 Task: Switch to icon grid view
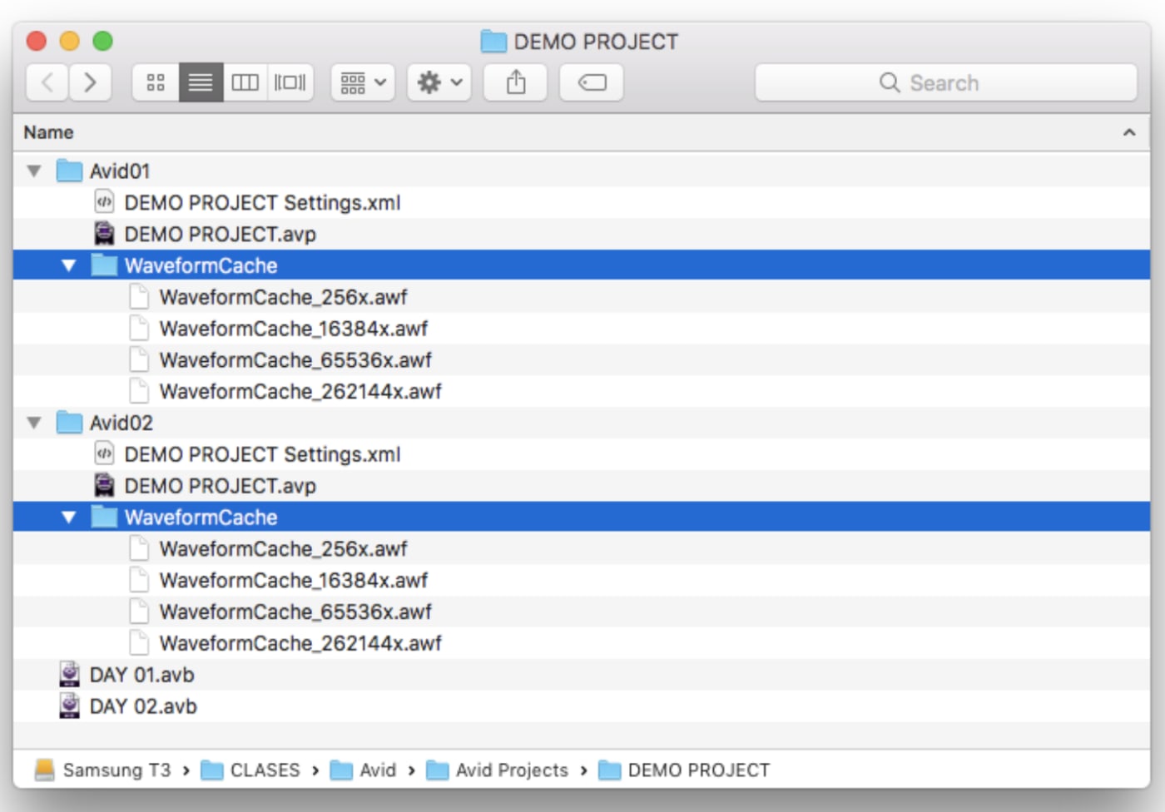point(156,82)
